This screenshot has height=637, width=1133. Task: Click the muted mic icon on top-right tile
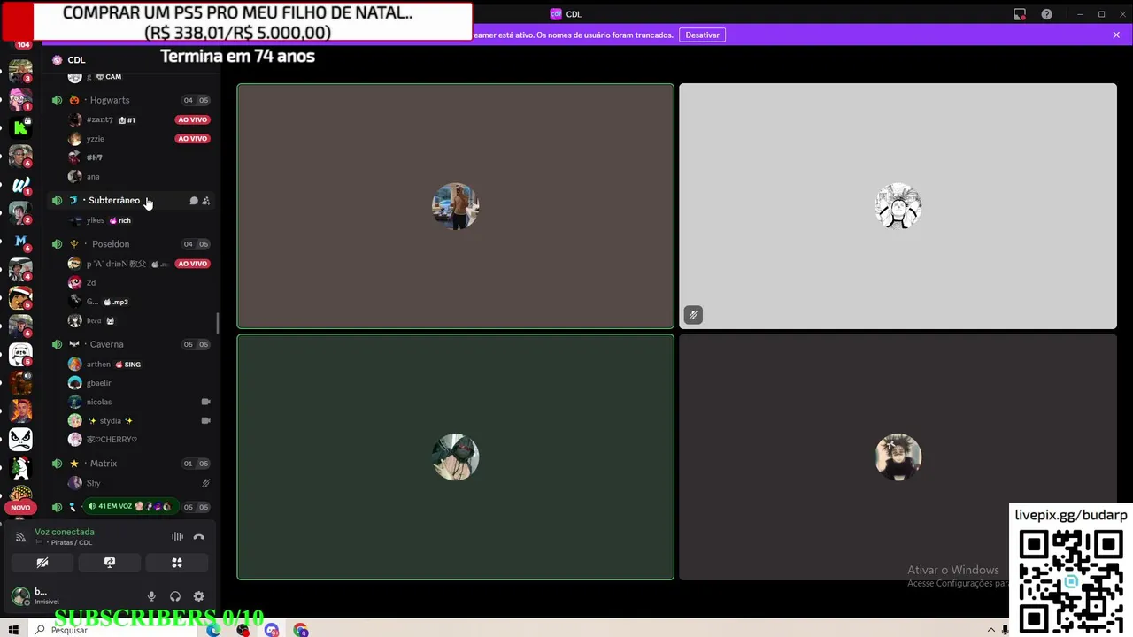coord(693,315)
